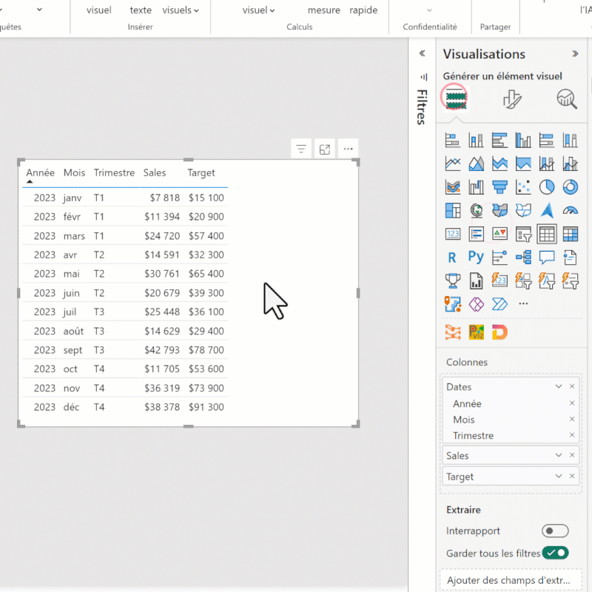Open the visuel dropdown in Calculs group
Image resolution: width=592 pixels, height=592 pixels.
[258, 10]
